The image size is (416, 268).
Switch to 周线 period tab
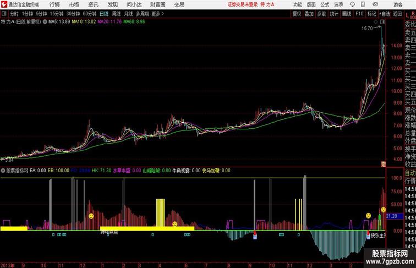(x=116, y=14)
